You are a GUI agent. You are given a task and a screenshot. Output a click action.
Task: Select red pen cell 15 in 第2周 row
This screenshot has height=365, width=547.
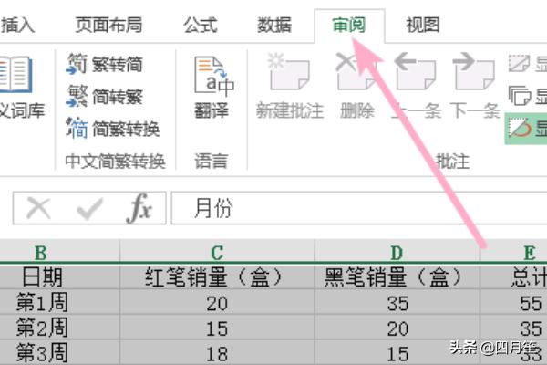point(217,328)
